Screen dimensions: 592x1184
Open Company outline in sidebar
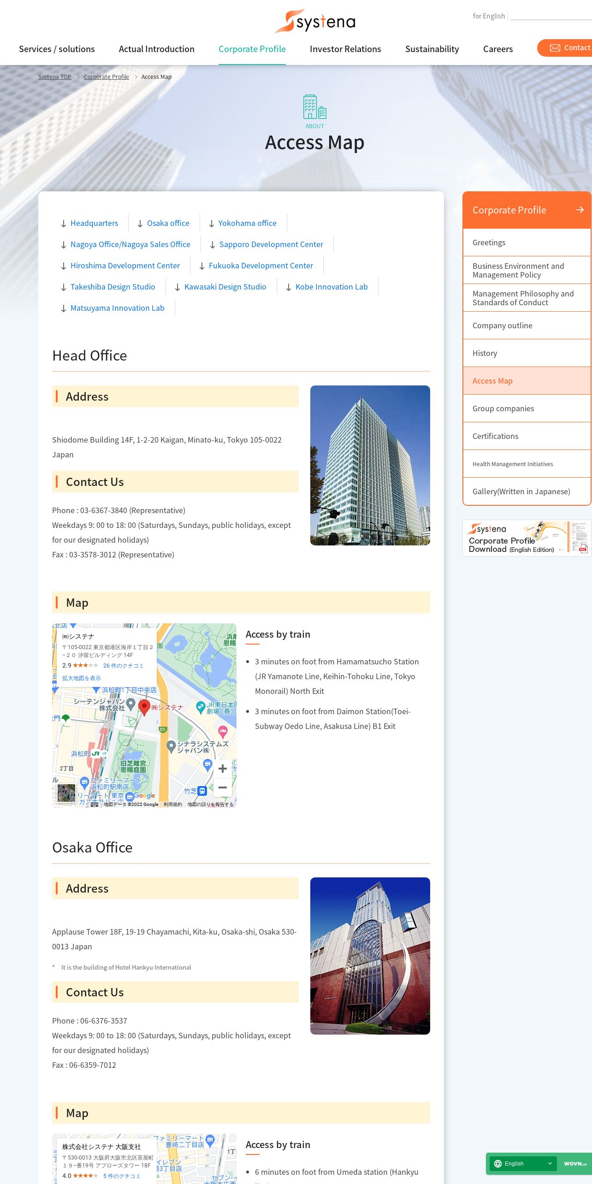coord(527,326)
